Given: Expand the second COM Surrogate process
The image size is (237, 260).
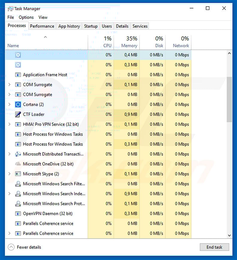Looking at the screenshot, I should [9, 94].
